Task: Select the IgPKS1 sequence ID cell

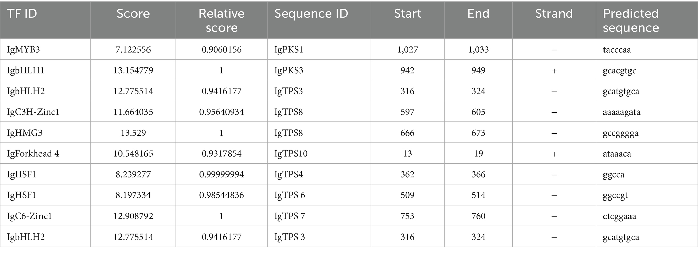Action: pyautogui.click(x=289, y=50)
